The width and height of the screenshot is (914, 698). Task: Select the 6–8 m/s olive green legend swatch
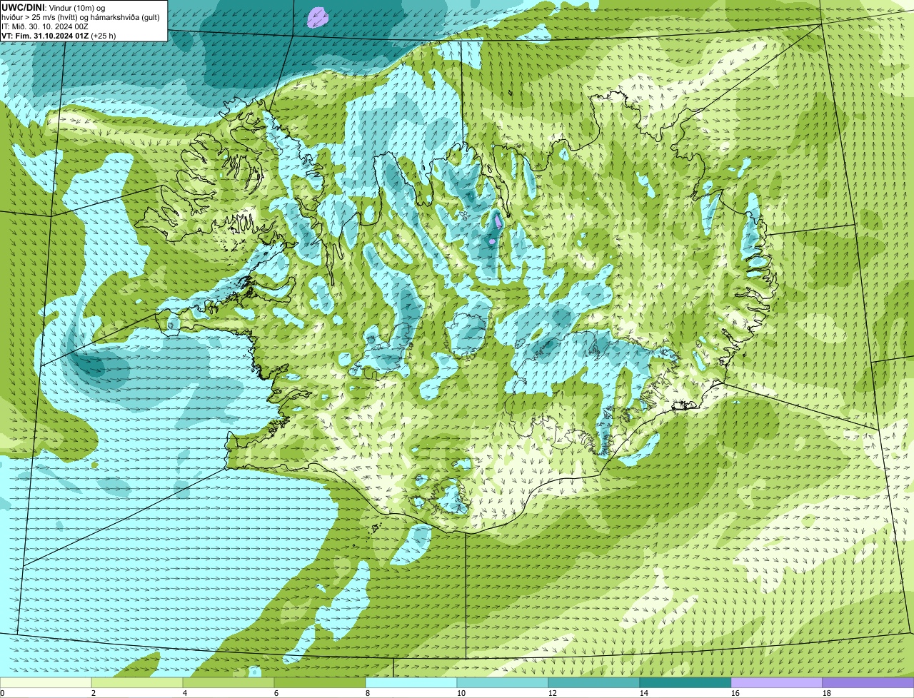pos(320,682)
